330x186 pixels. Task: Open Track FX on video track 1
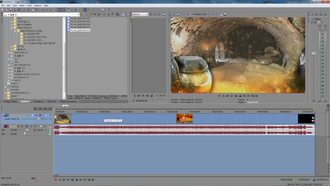tap(36, 115)
